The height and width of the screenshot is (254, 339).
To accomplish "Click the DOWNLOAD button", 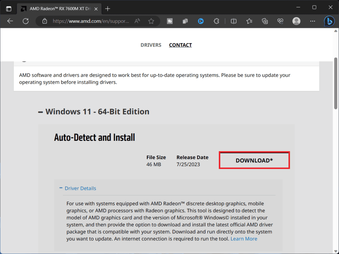I will [x=254, y=160].
